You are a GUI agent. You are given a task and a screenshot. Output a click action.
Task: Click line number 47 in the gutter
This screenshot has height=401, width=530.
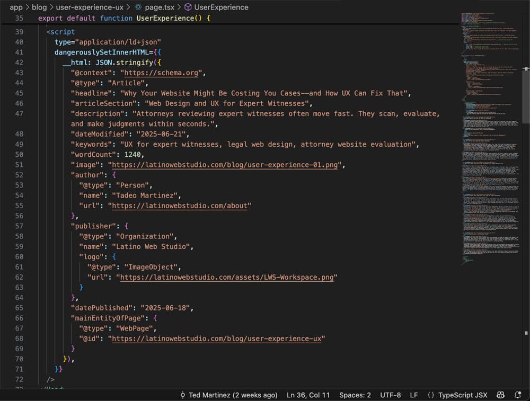[19, 113]
